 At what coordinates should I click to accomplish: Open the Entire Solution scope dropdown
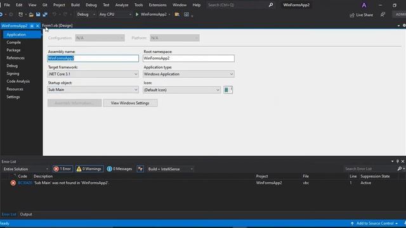25,169
